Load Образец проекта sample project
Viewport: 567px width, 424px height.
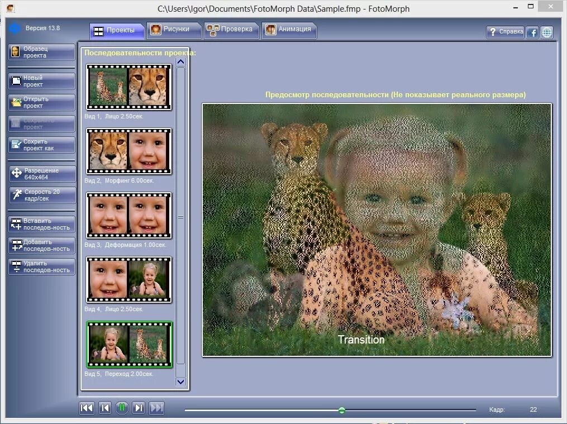click(x=41, y=52)
